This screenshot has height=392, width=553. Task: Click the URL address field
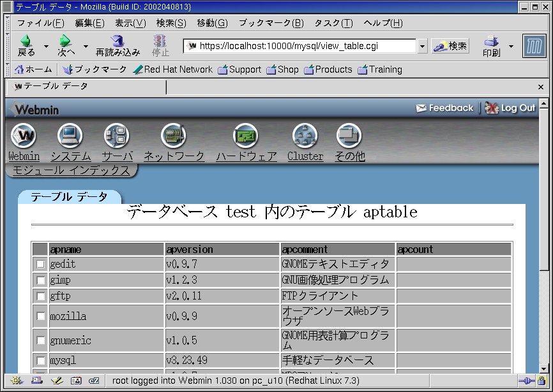tap(299, 46)
